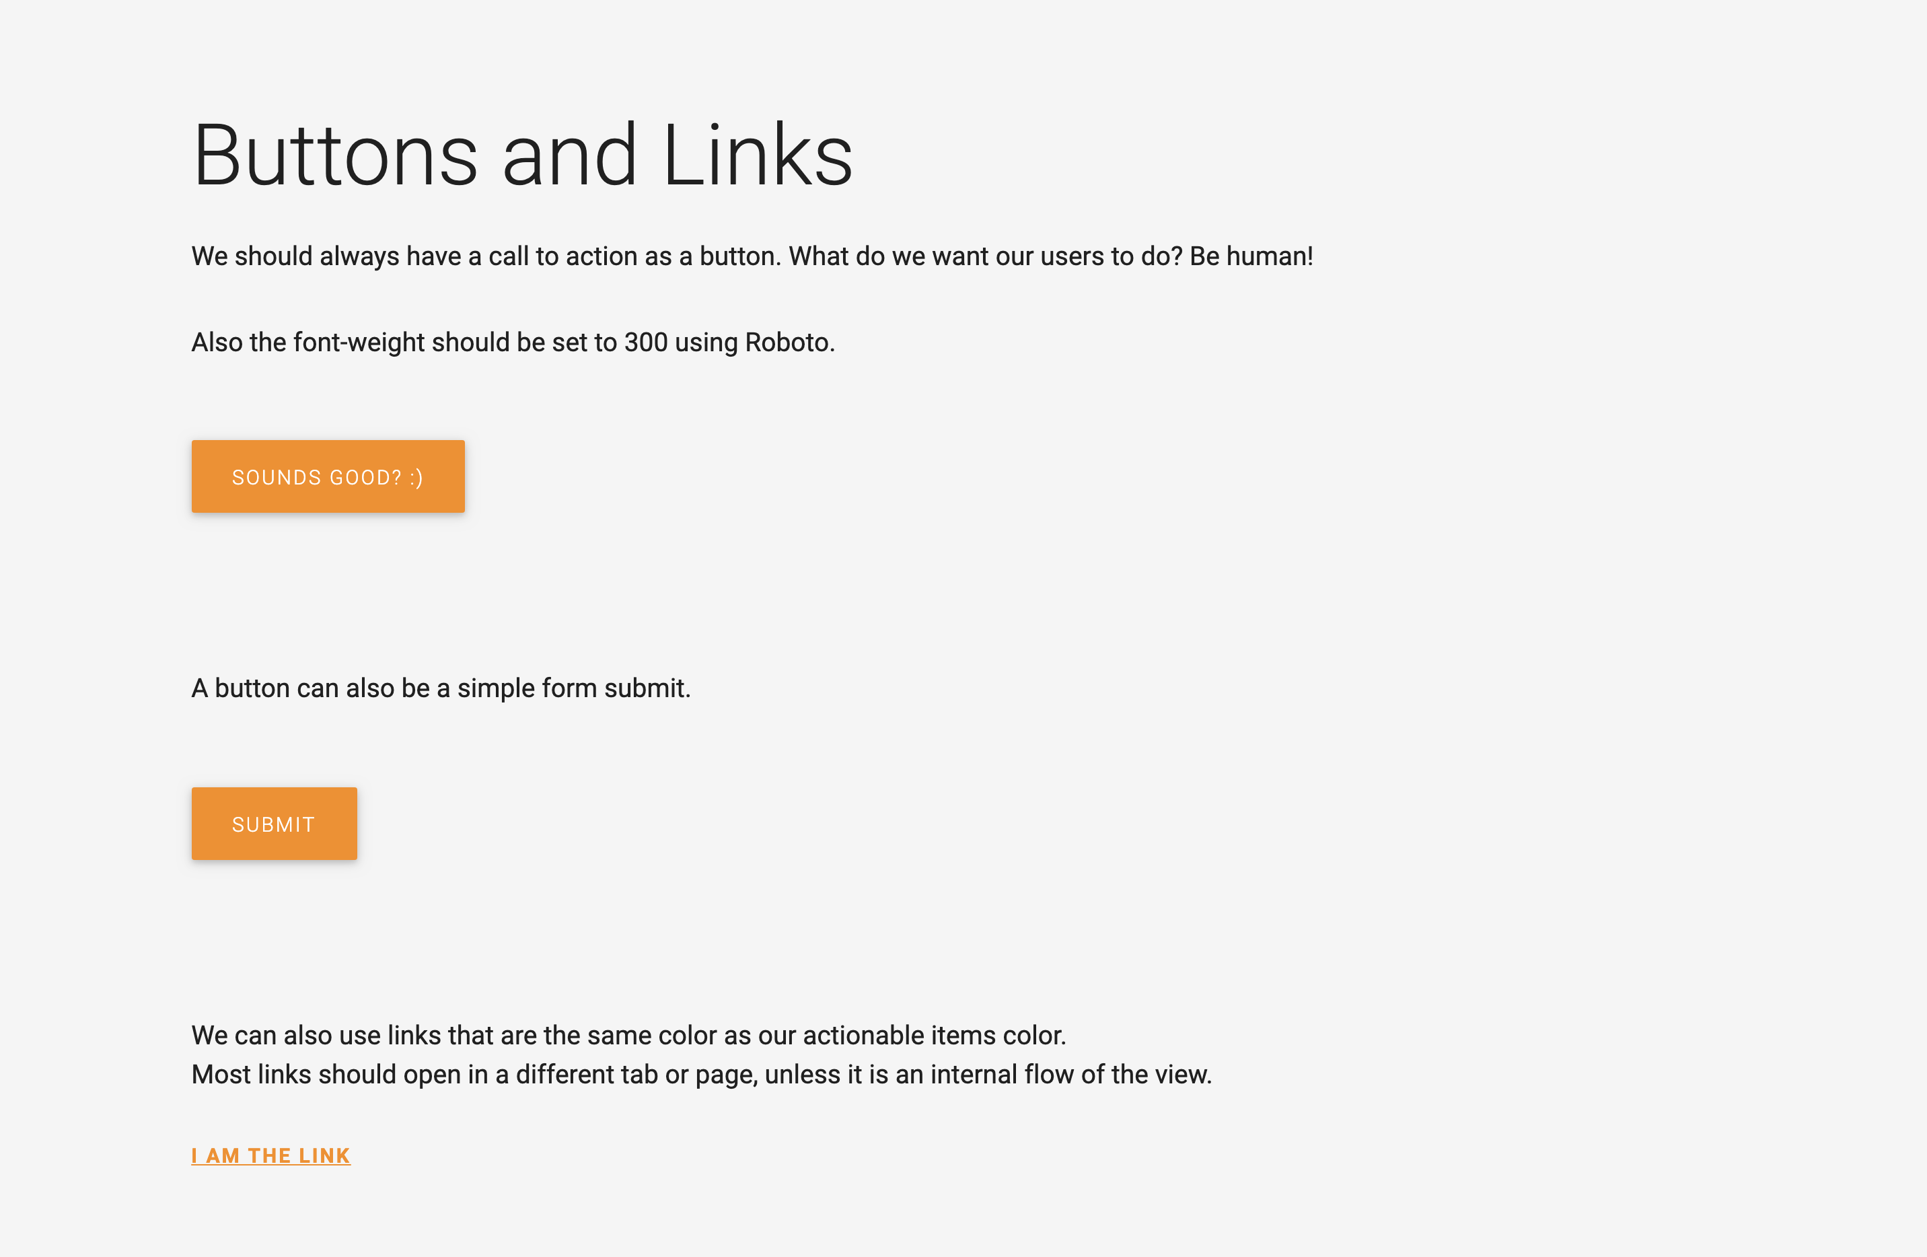The width and height of the screenshot is (1927, 1257).
Task: Select the call to action paragraph text
Action: [752, 256]
